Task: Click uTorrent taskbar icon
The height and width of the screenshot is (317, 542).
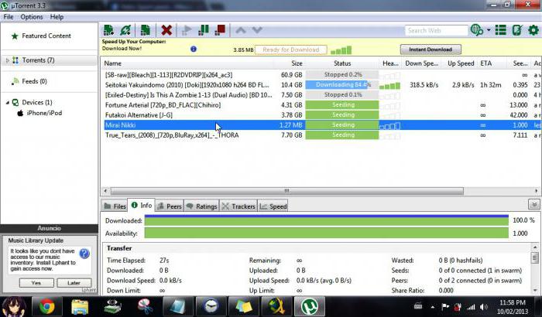Action: [x=309, y=306]
